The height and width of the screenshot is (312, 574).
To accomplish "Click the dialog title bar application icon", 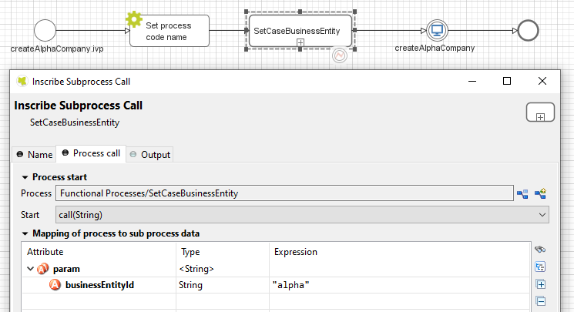I will [x=22, y=81].
